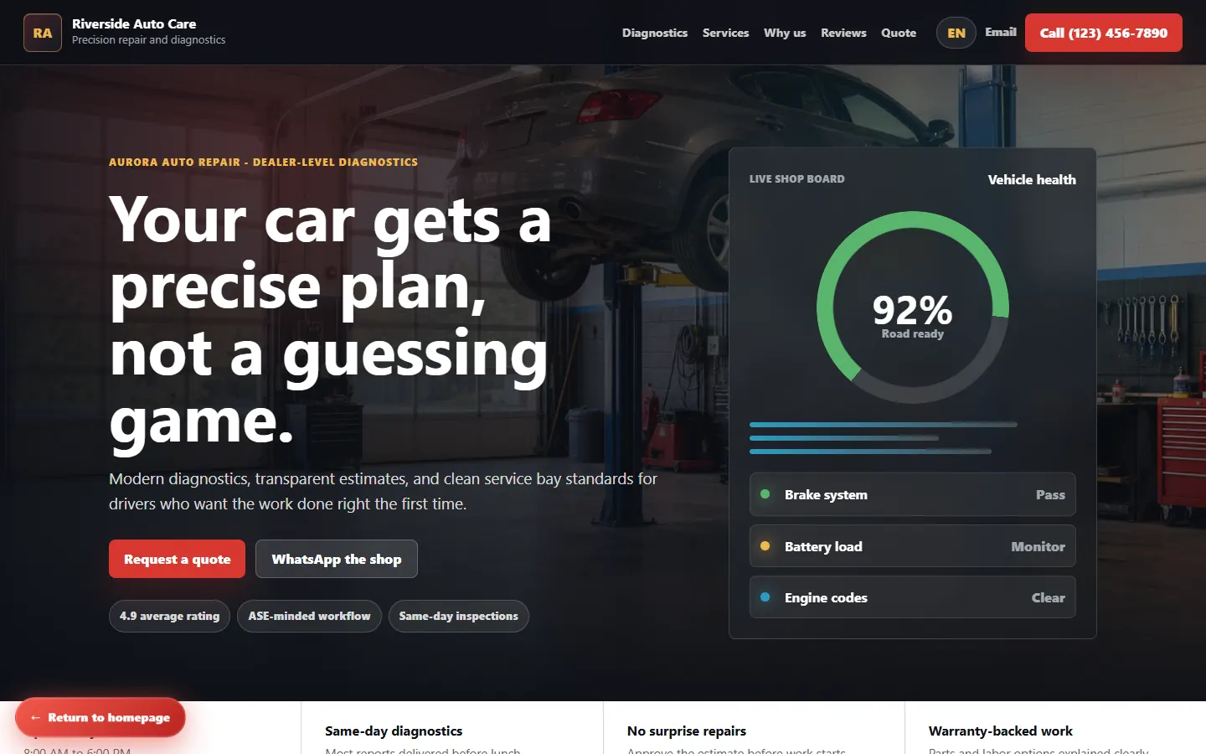Click the Clear status text
Screen dimensions: 1206x754
pyautogui.click(x=1048, y=597)
